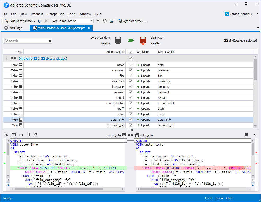This screenshot has height=202, width=261.
Task: Open the tab list dropdown arrow
Action: coord(258,28)
